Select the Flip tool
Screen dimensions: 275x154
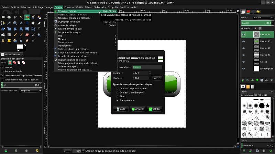coord(27,29)
